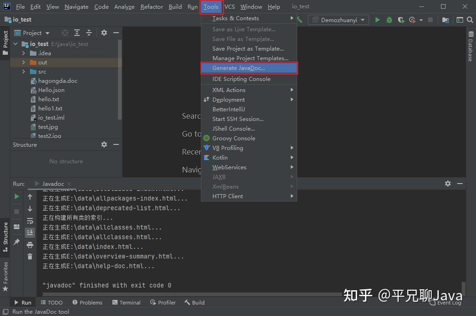
Task: Stop the running process in top toolbar
Action: (x=430, y=20)
